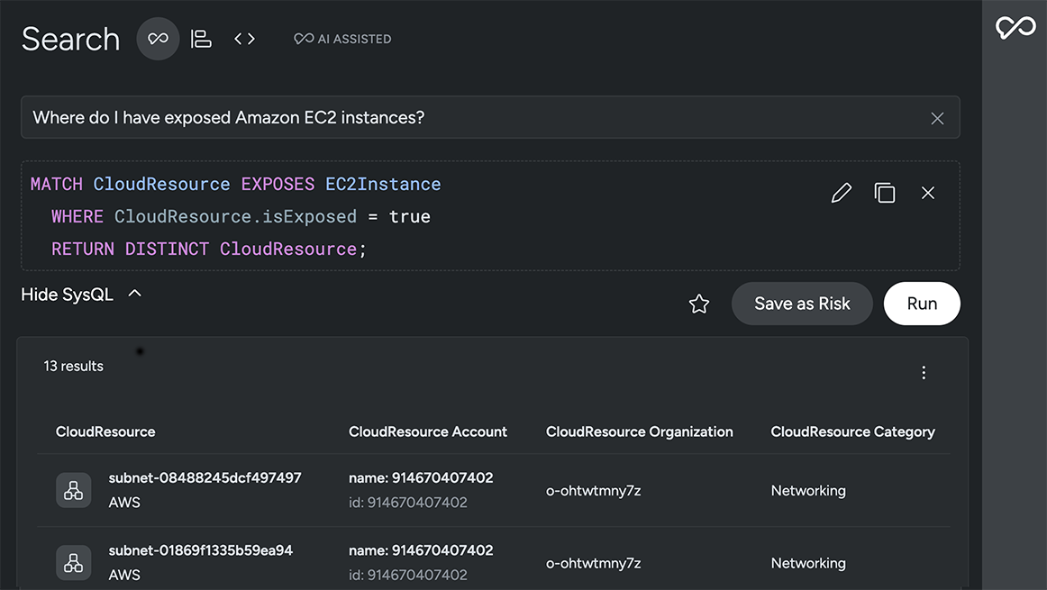Screen dimensions: 1047x590
Task: Click the CloudResource column header
Action: click(x=105, y=431)
